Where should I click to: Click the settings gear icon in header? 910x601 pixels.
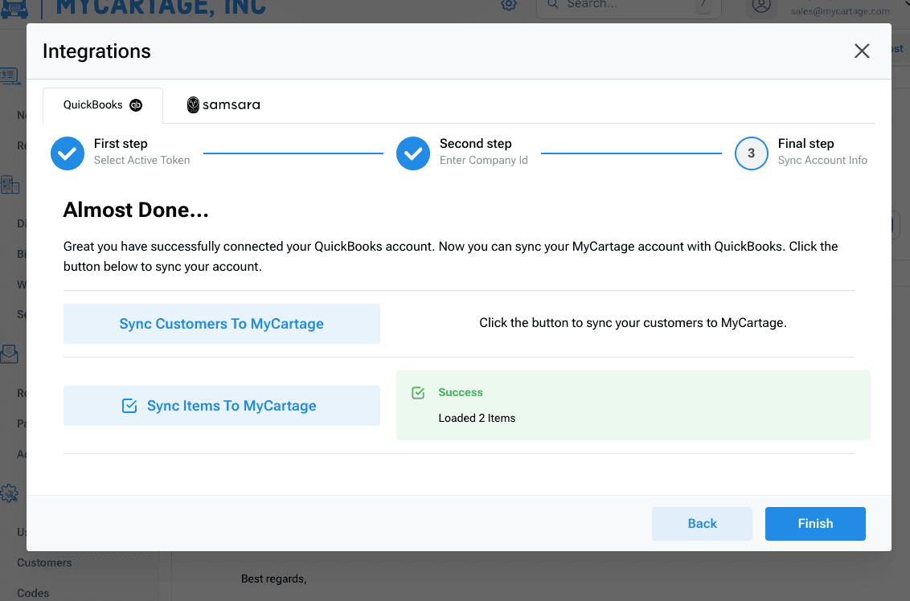pyautogui.click(x=509, y=5)
